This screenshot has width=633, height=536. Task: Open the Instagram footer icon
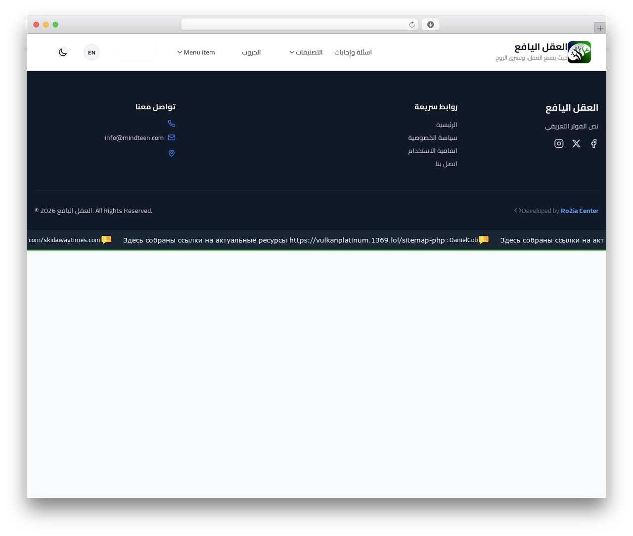tap(559, 143)
